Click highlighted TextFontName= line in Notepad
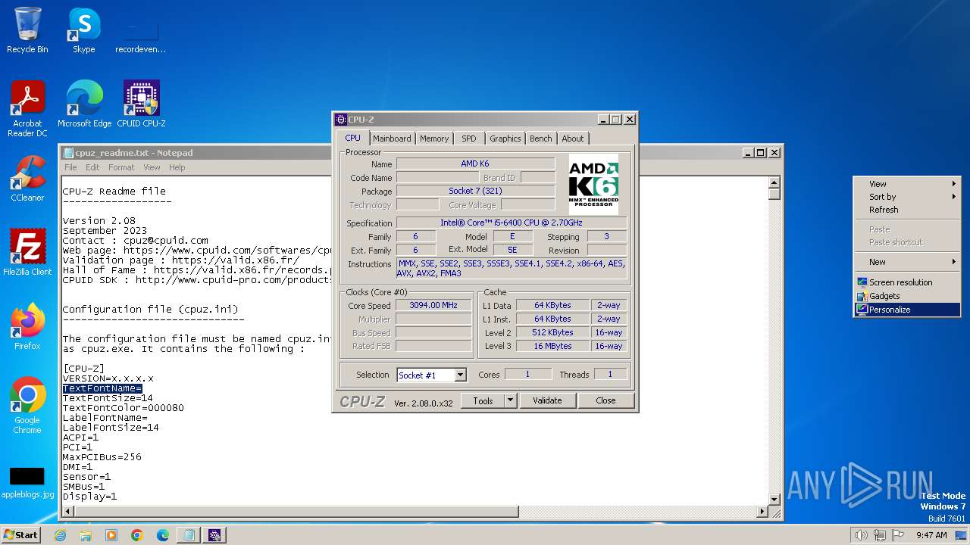The height and width of the screenshot is (545, 970). pyautogui.click(x=102, y=388)
